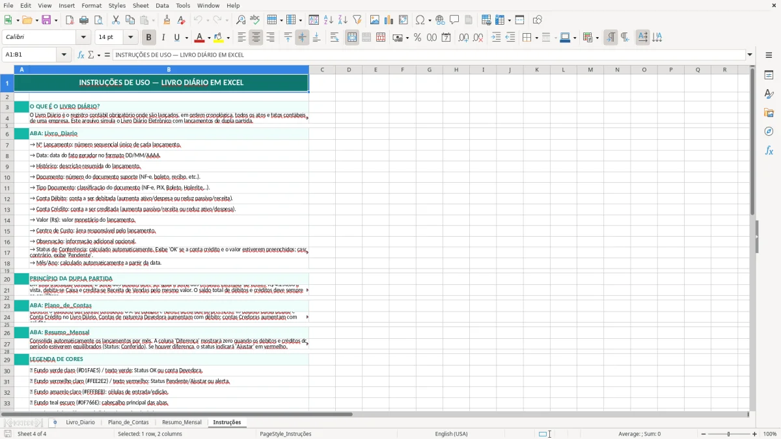781x439 pixels.
Task: Open sidebar Navigator compass icon
Action: [x=769, y=132]
